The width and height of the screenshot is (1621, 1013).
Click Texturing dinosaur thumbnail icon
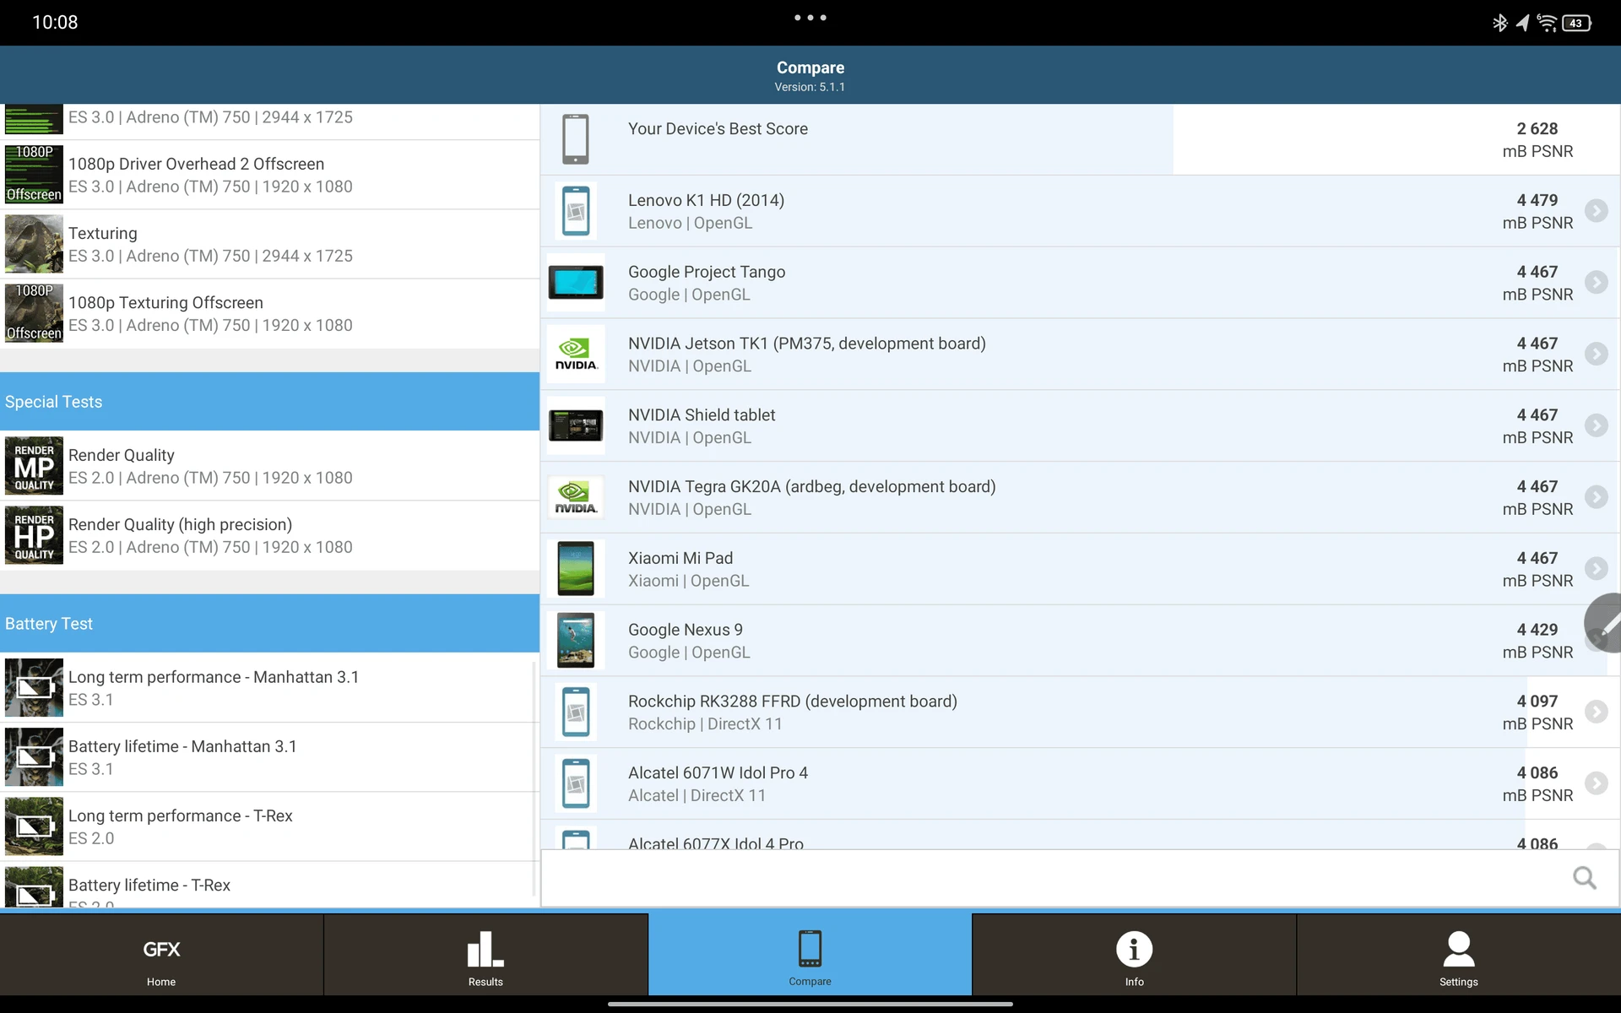34,244
